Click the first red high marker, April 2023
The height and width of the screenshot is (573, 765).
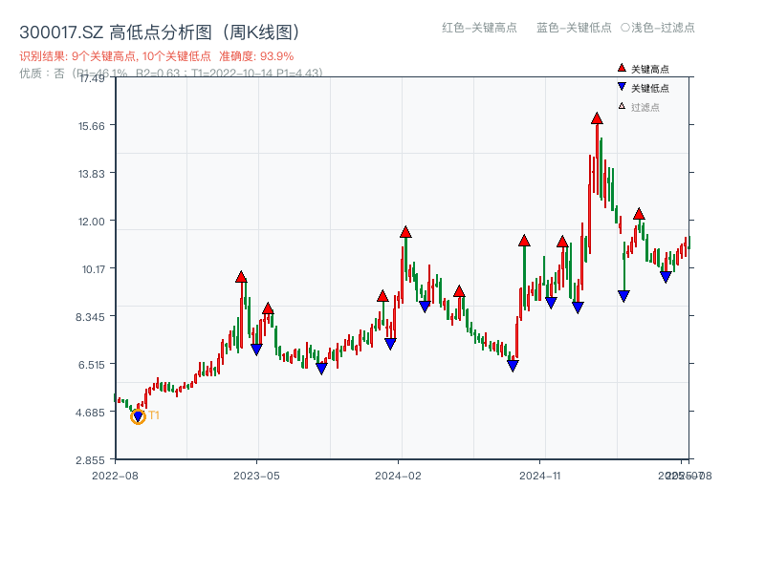point(241,277)
